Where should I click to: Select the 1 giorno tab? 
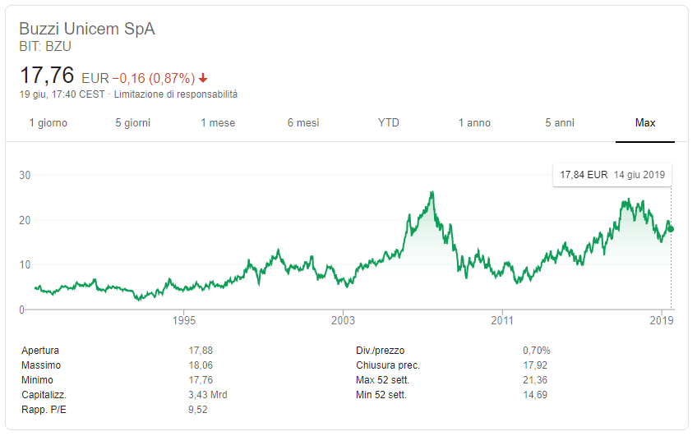(x=48, y=123)
